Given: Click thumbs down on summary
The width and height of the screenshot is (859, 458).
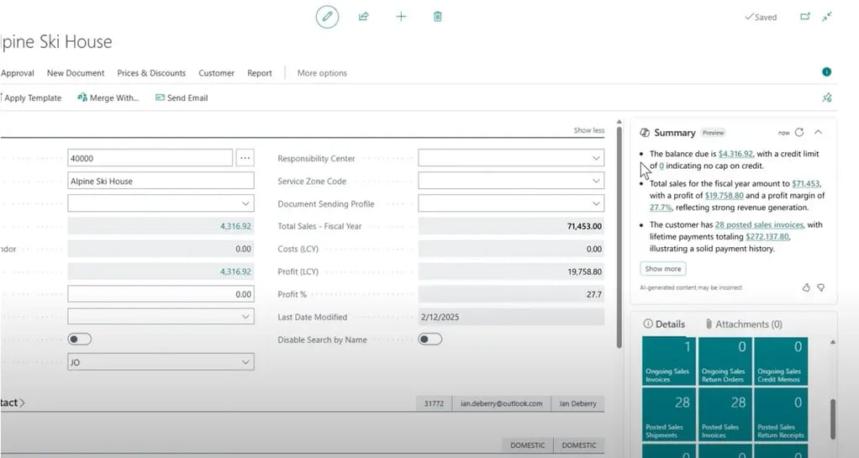Looking at the screenshot, I should tap(820, 287).
